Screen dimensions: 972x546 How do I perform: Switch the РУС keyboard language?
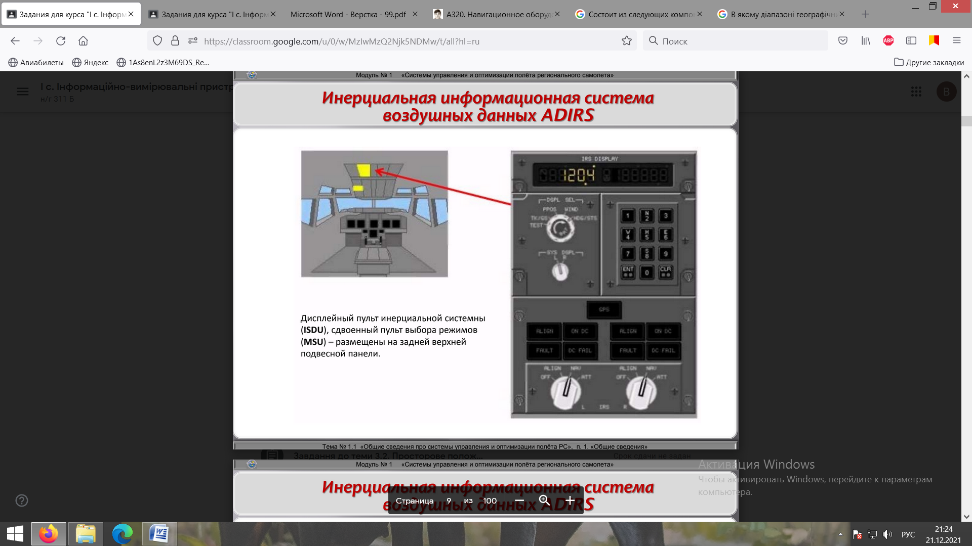coord(908,534)
